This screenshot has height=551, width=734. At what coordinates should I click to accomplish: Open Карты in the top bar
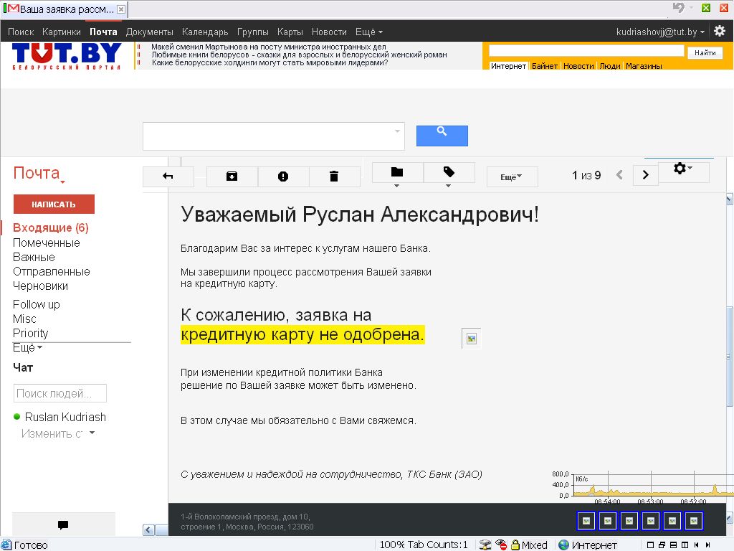click(290, 32)
